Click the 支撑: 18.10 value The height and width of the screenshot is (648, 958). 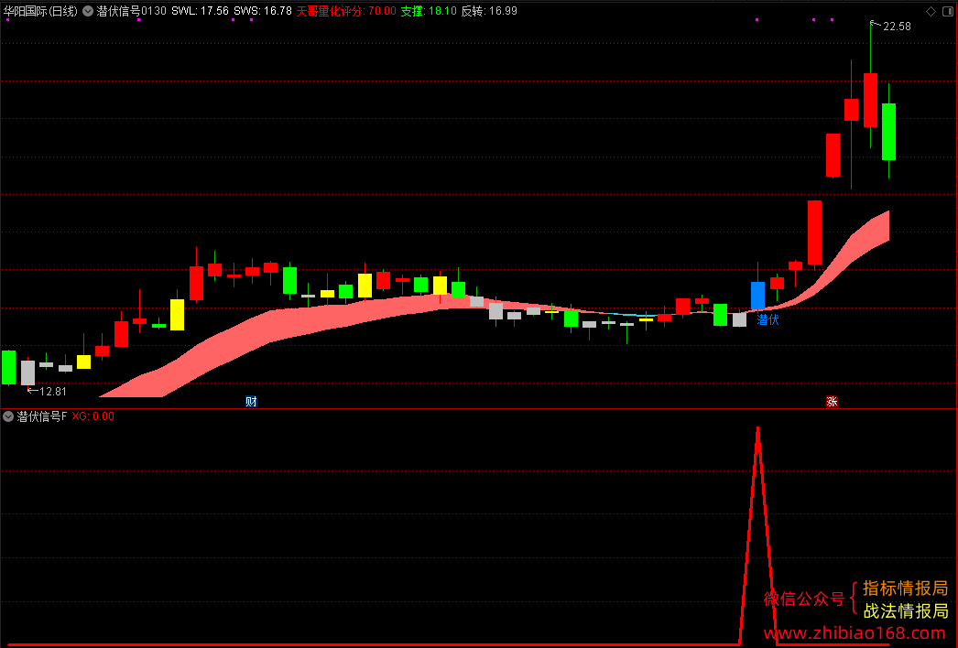pos(429,11)
